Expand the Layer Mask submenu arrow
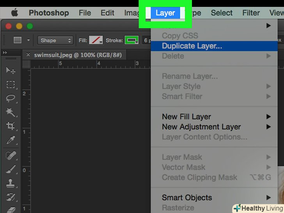Screen dimensions: 284x213 pyautogui.click(x=268, y=157)
